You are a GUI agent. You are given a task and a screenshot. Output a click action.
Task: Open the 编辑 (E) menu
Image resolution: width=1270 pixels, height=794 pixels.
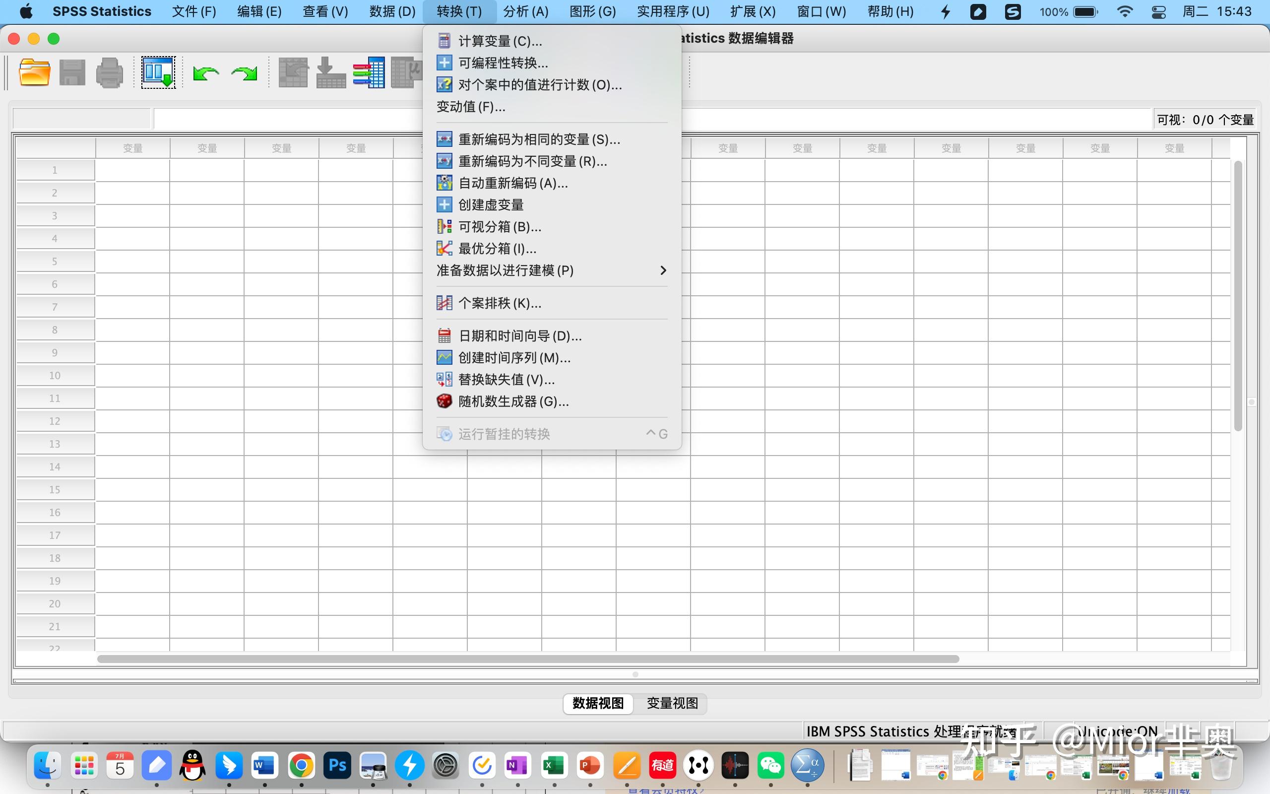[259, 11]
